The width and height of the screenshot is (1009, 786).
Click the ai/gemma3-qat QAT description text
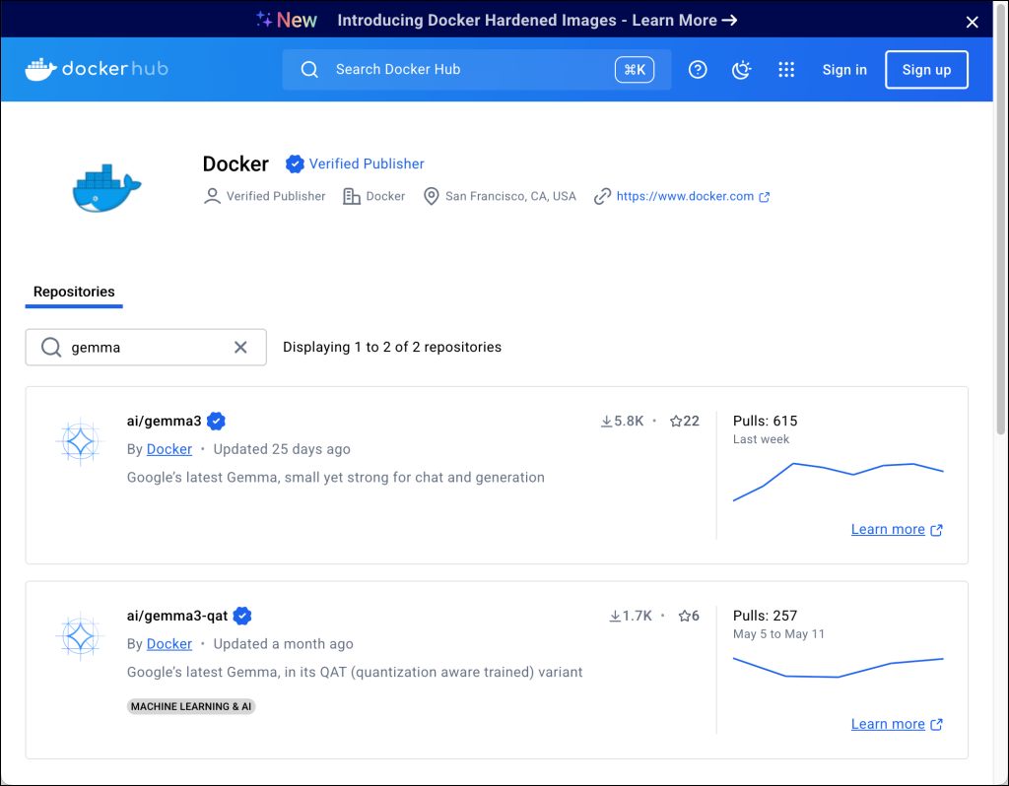click(x=355, y=672)
